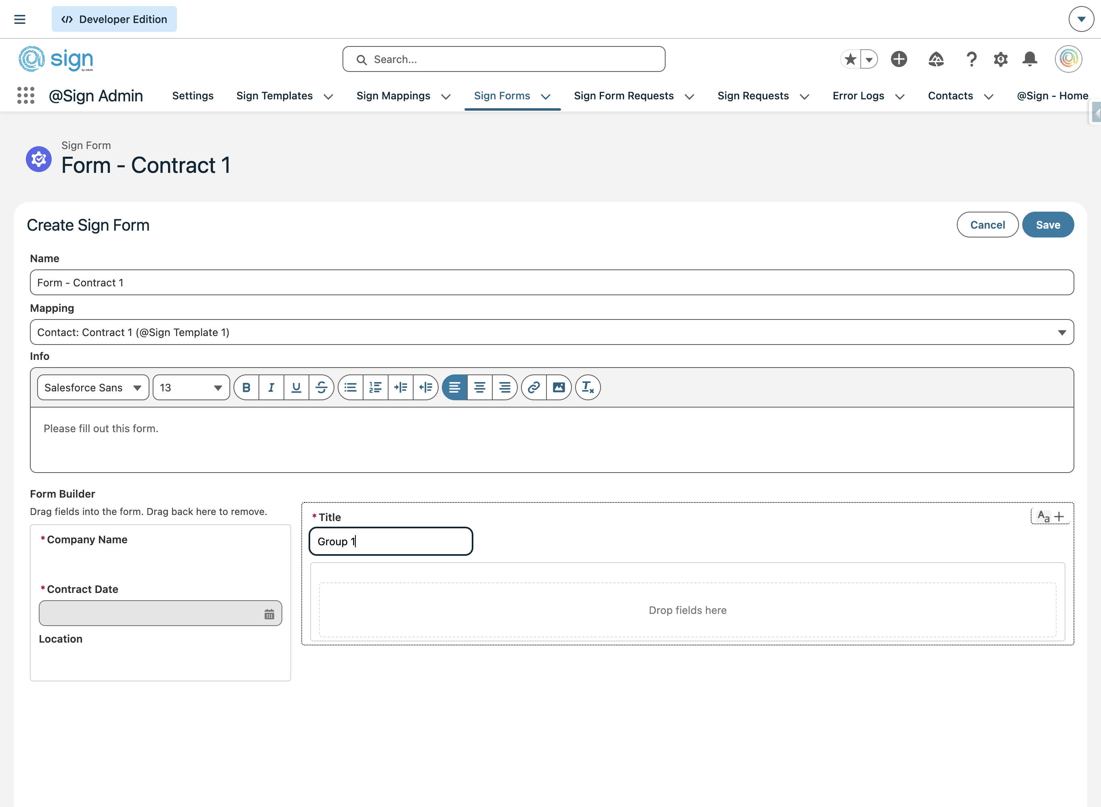The image size is (1101, 807).
Task: Click the add group plus icon
Action: click(1059, 516)
